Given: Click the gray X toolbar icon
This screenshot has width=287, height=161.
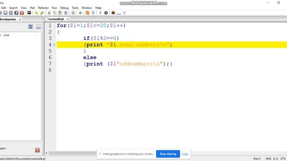Looking at the screenshot, I should pyautogui.click(x=124, y=13).
